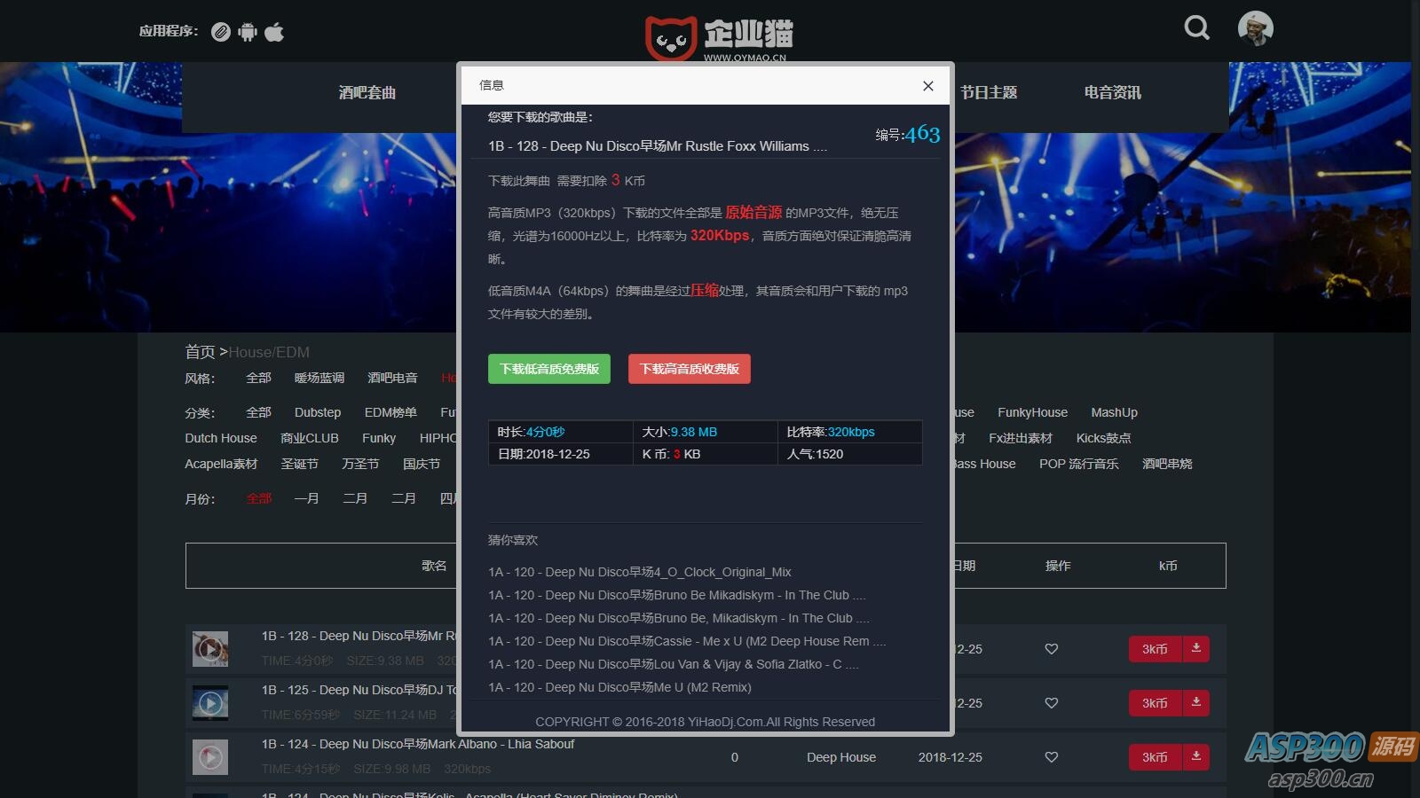Image resolution: width=1420 pixels, height=798 pixels.
Task: Select the Apple app download icon
Action: click(x=274, y=32)
